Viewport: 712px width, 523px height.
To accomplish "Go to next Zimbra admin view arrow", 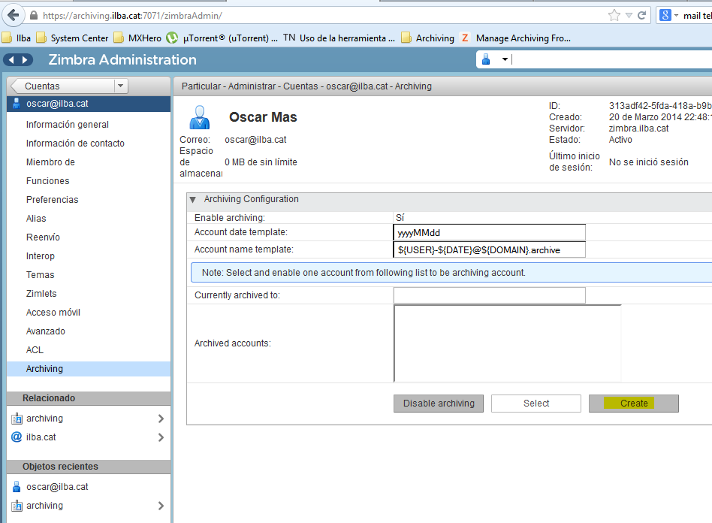I will point(25,59).
